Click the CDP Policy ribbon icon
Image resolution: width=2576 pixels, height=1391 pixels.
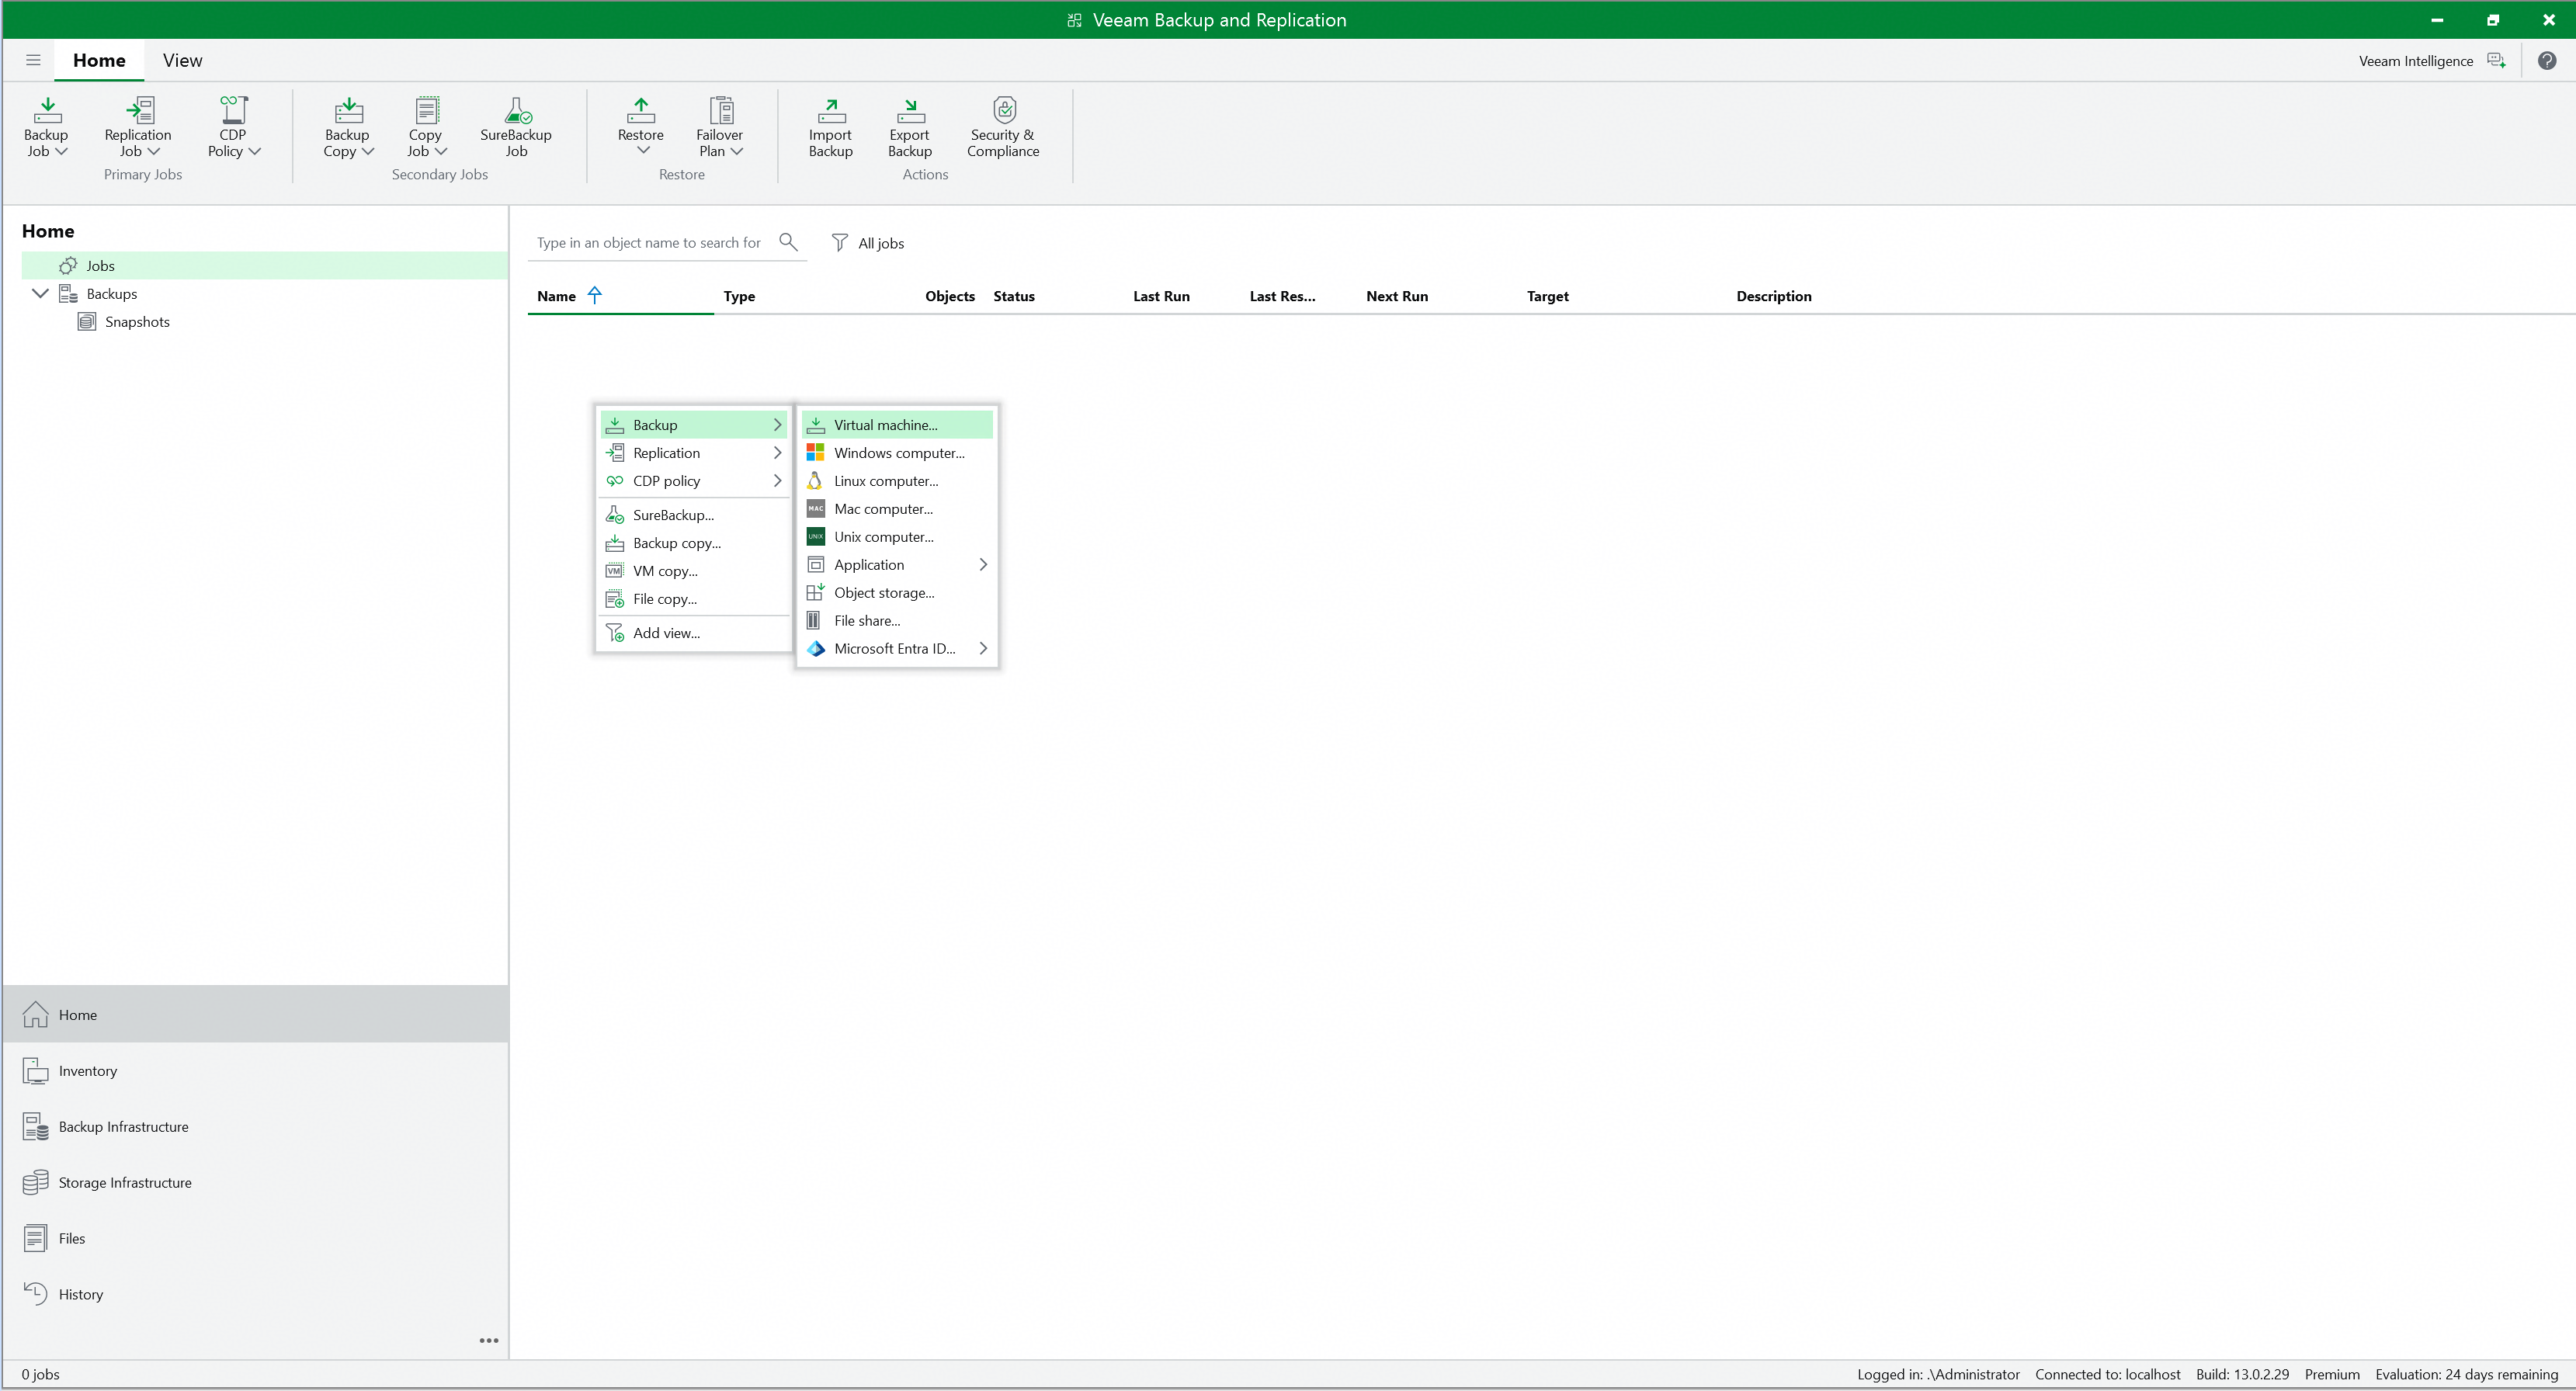pyautogui.click(x=233, y=110)
